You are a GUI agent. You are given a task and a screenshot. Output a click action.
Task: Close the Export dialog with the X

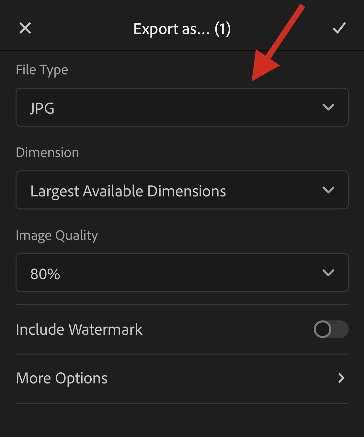[x=25, y=28]
